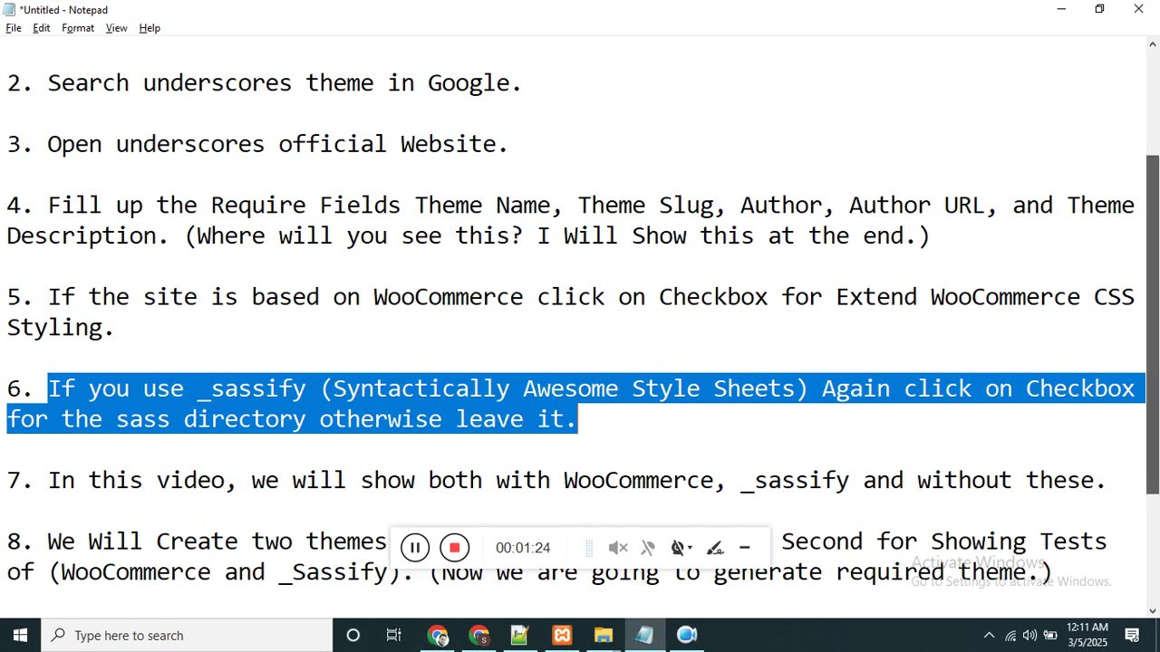Open the Format menu
1160x652 pixels.
pyautogui.click(x=78, y=28)
